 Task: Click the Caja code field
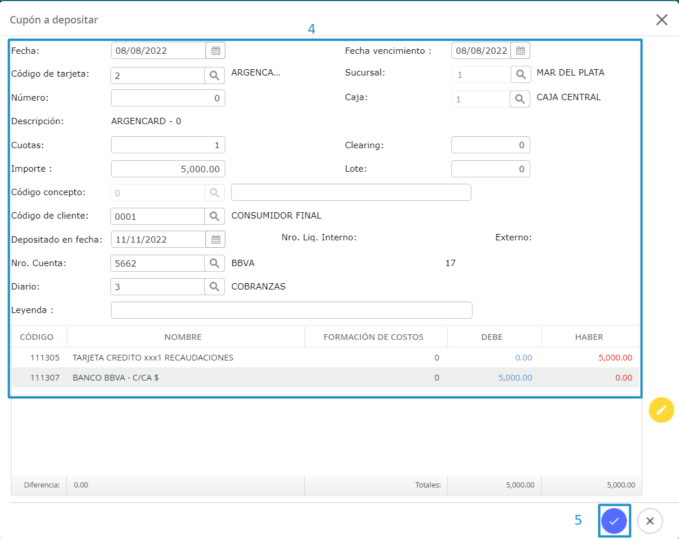click(481, 99)
